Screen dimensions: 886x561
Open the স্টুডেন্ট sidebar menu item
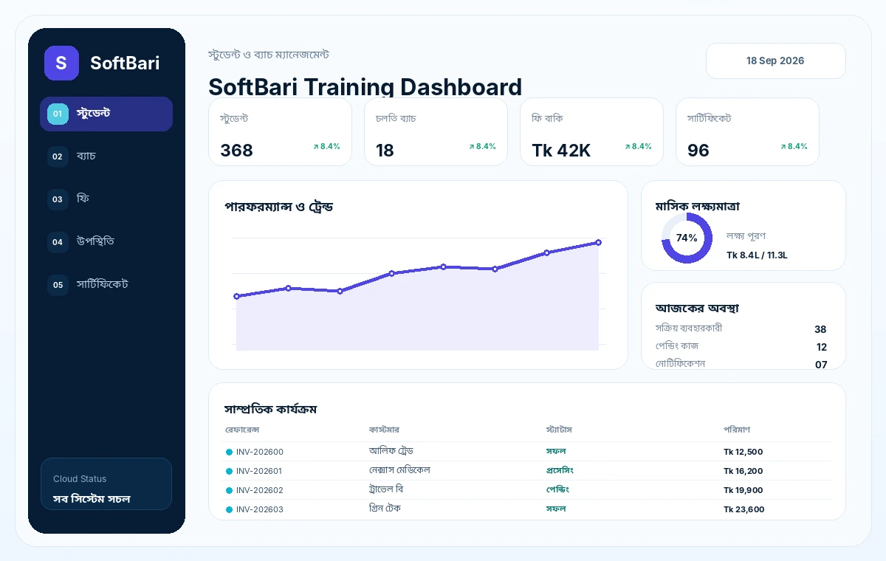[106, 114]
